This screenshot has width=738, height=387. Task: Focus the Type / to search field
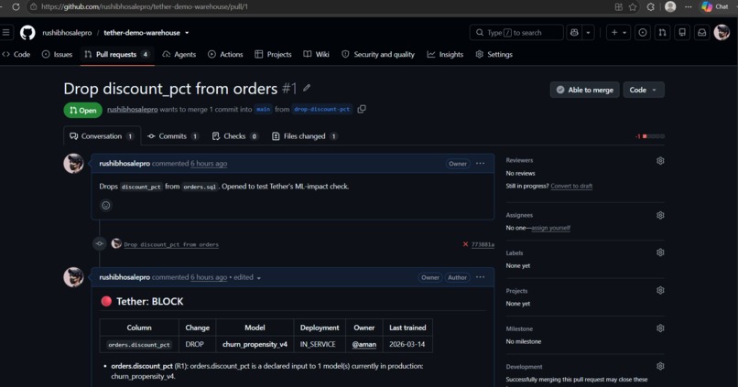point(516,32)
